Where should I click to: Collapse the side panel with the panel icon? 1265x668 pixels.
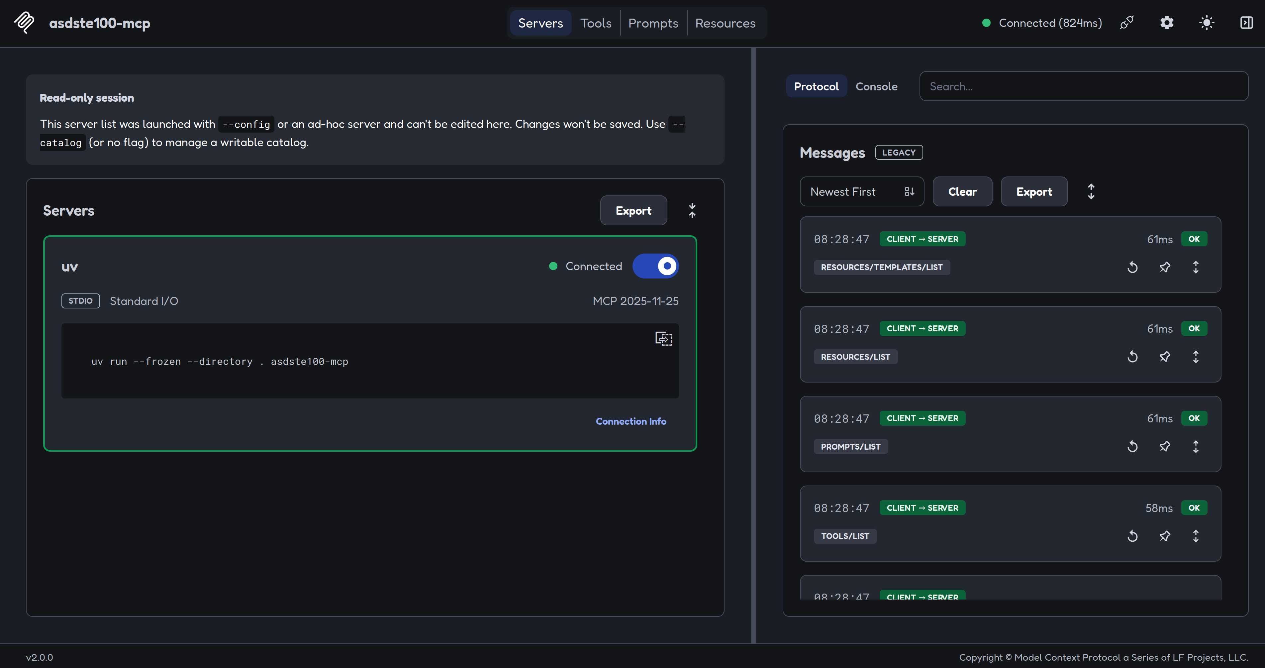pos(1246,23)
